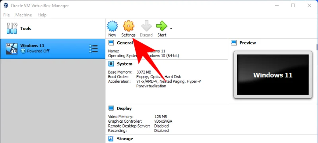The height and width of the screenshot is (143, 318).
Task: Click the Paravirtualization text
Action: [151, 86]
